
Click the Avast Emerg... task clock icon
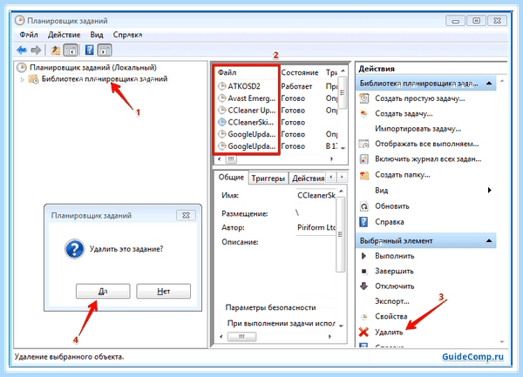221,98
